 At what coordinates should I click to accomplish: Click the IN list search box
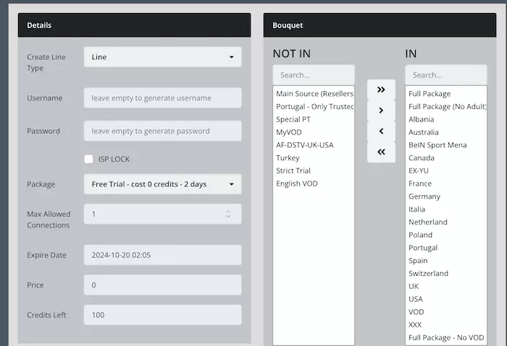[445, 75]
